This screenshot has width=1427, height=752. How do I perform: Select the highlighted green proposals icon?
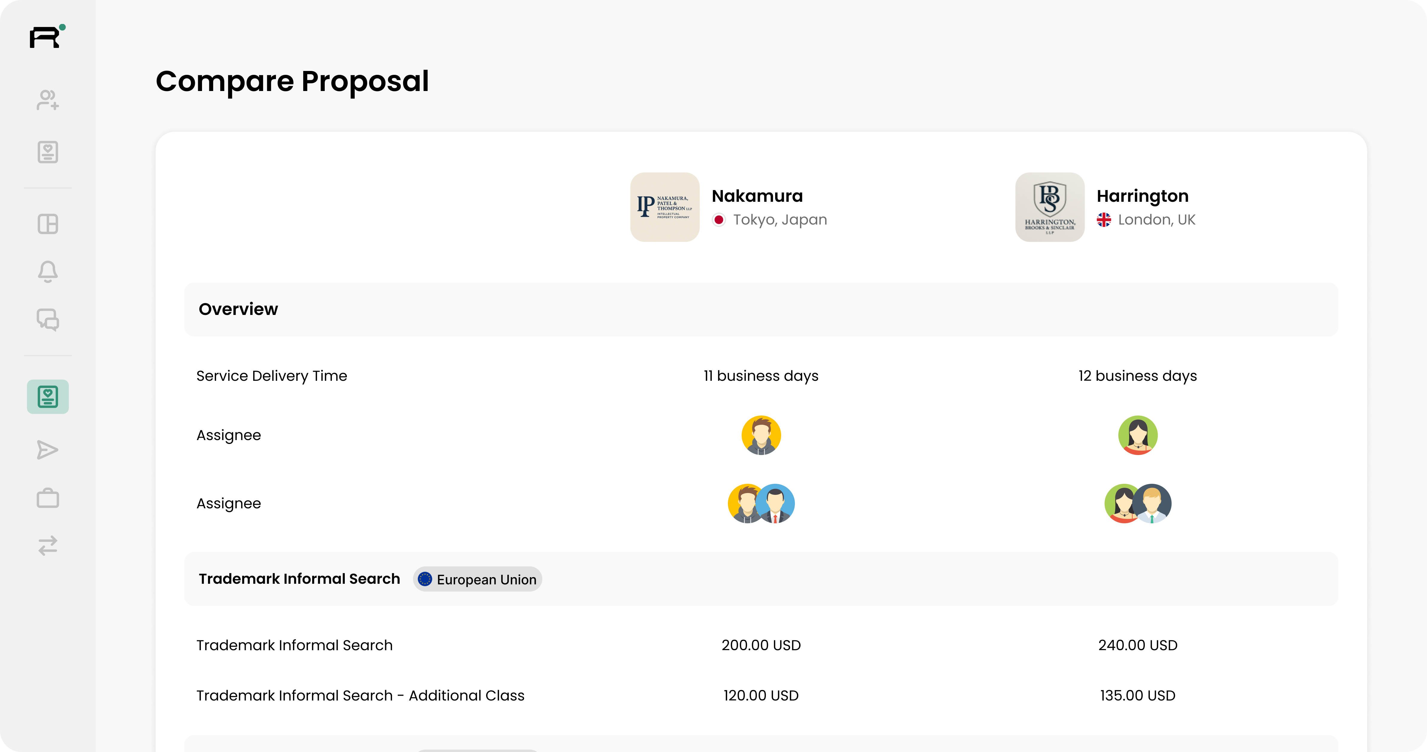(x=48, y=397)
